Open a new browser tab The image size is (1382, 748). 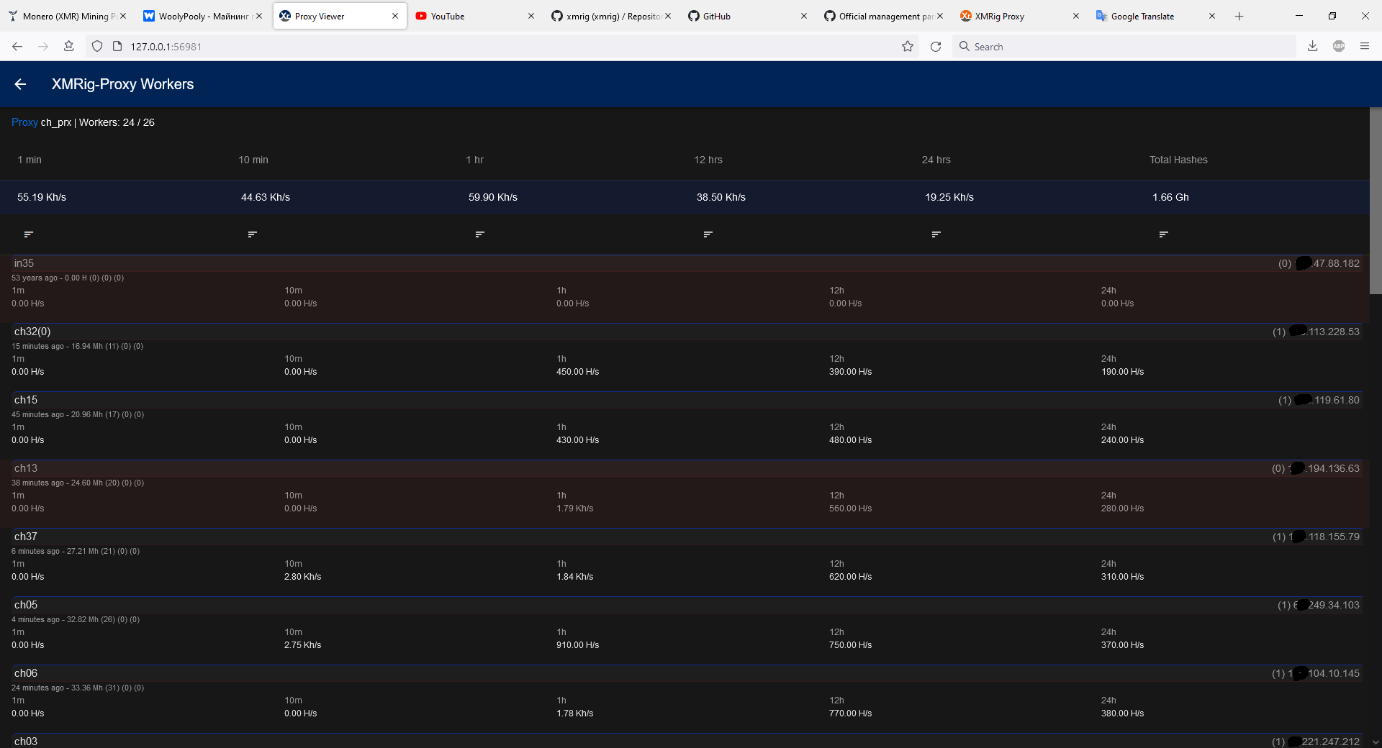tap(1239, 16)
